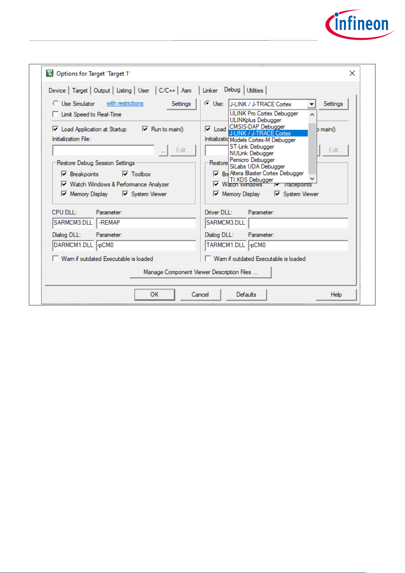The image size is (405, 573).
Task: Open Manage Component Viewer Description Files
Action: [x=200, y=272]
